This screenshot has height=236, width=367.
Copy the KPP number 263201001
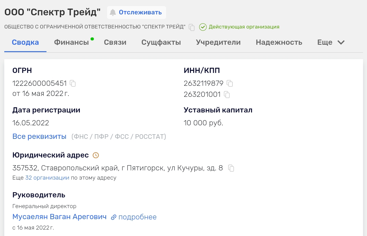click(x=227, y=95)
